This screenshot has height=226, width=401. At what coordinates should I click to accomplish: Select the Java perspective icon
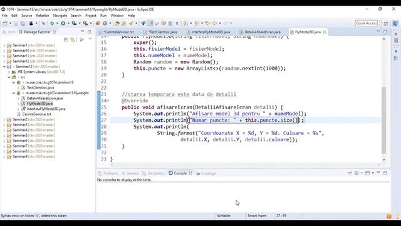click(x=395, y=23)
